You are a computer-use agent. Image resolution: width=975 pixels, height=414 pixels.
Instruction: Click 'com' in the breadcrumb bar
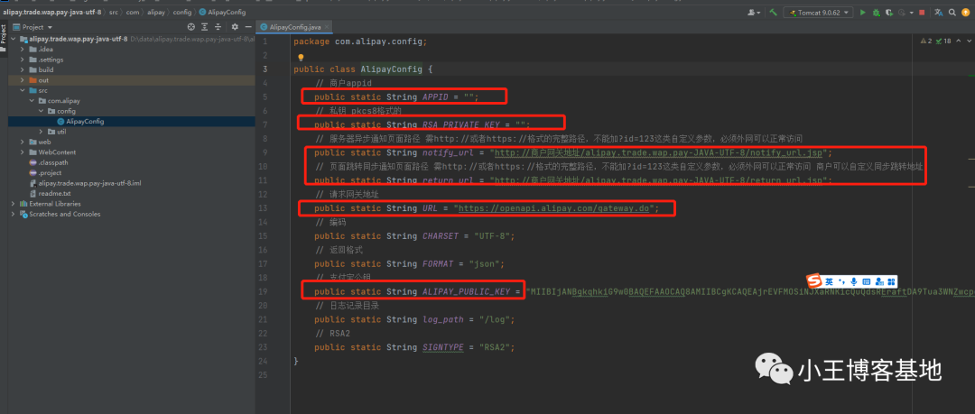(x=133, y=12)
